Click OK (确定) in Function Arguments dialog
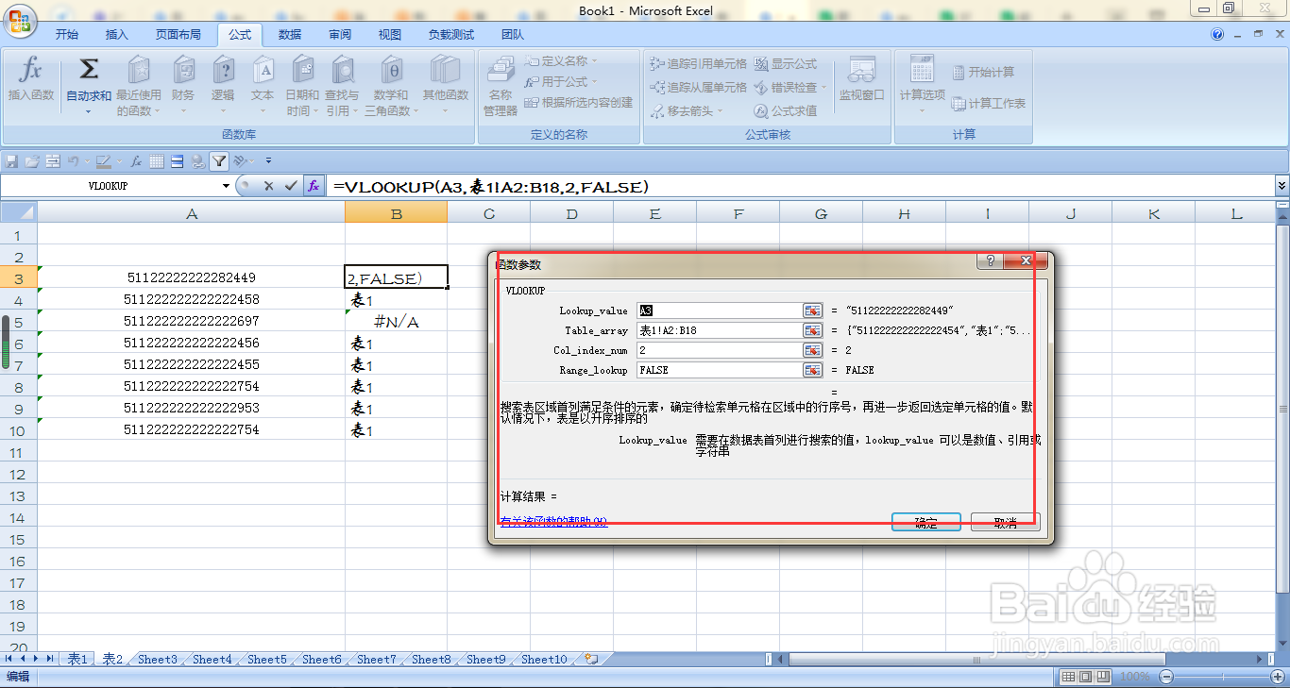The height and width of the screenshot is (688, 1290). coord(926,522)
